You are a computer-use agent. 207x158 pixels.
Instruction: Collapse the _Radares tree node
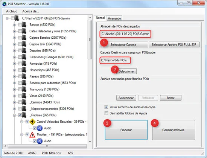[x=14, y=115]
